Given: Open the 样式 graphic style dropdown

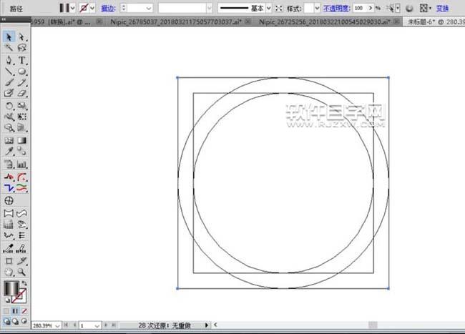Looking at the screenshot, I should point(318,9).
